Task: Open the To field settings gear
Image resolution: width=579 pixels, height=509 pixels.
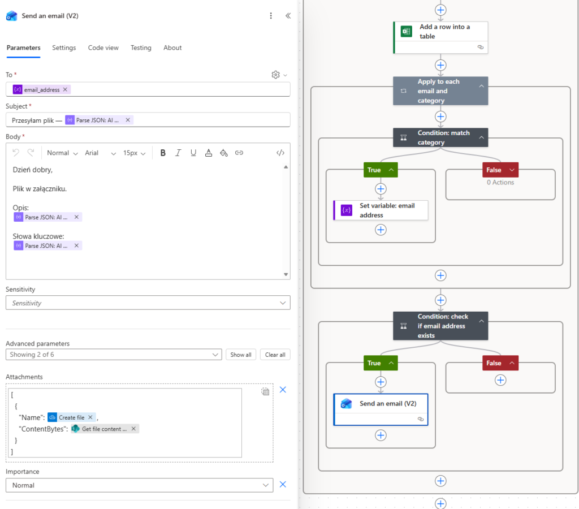Action: point(275,75)
